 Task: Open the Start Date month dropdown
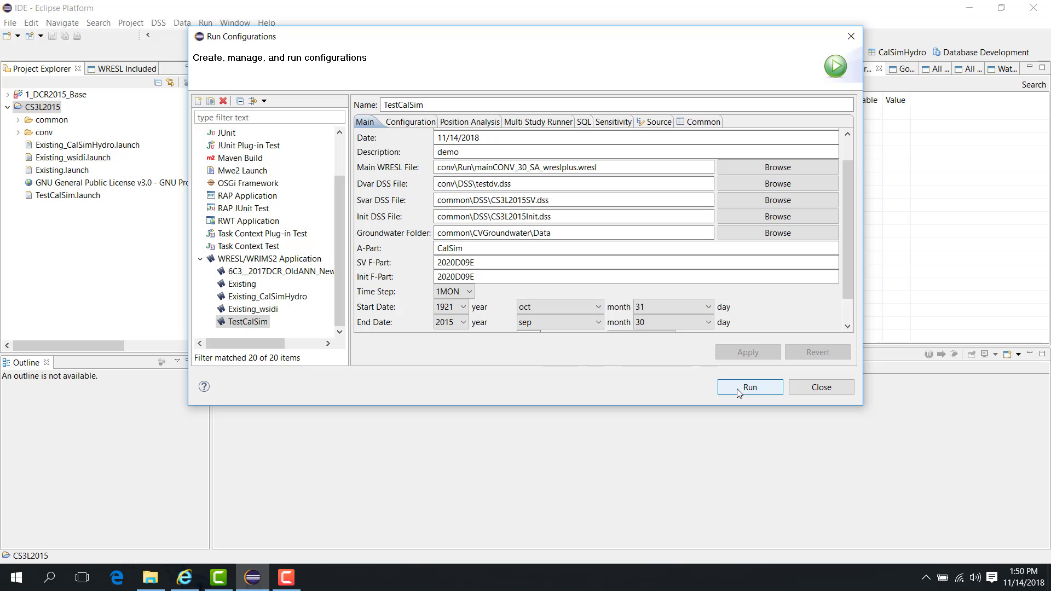click(559, 307)
